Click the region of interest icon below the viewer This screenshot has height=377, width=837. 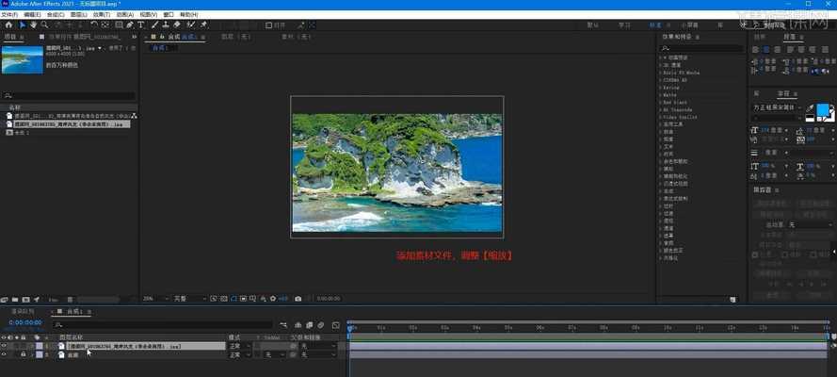244,299
